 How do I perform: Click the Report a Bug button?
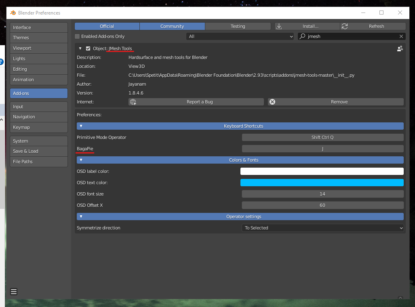pos(196,102)
